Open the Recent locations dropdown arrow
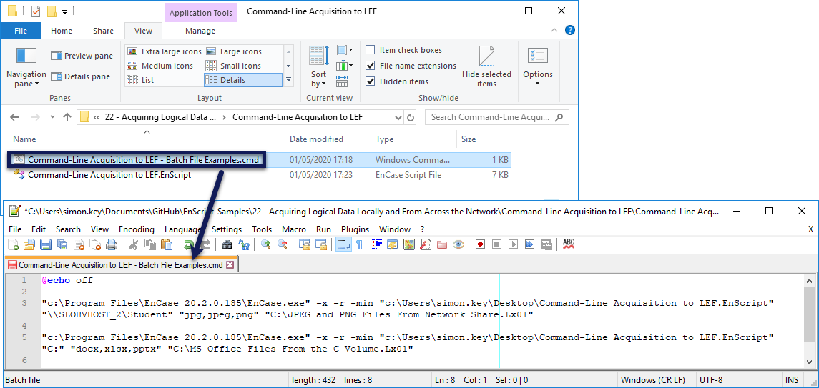The image size is (819, 388). tap(52, 117)
